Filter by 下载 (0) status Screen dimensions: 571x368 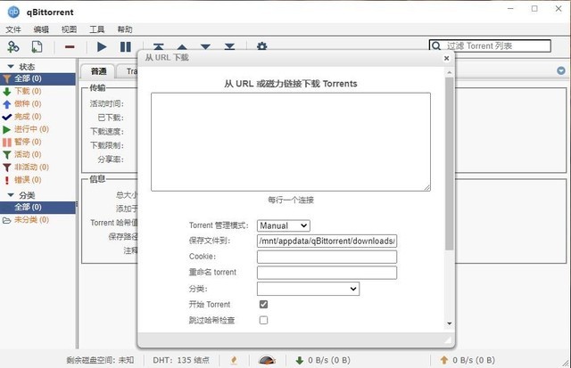pos(37,91)
